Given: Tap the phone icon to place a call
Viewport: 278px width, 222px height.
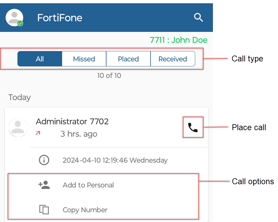Looking at the screenshot, I should (x=193, y=127).
